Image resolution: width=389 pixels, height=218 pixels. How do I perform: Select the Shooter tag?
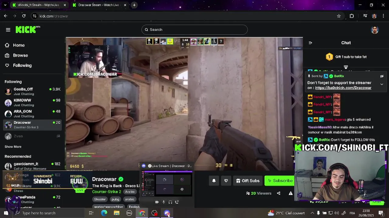(x=100, y=199)
